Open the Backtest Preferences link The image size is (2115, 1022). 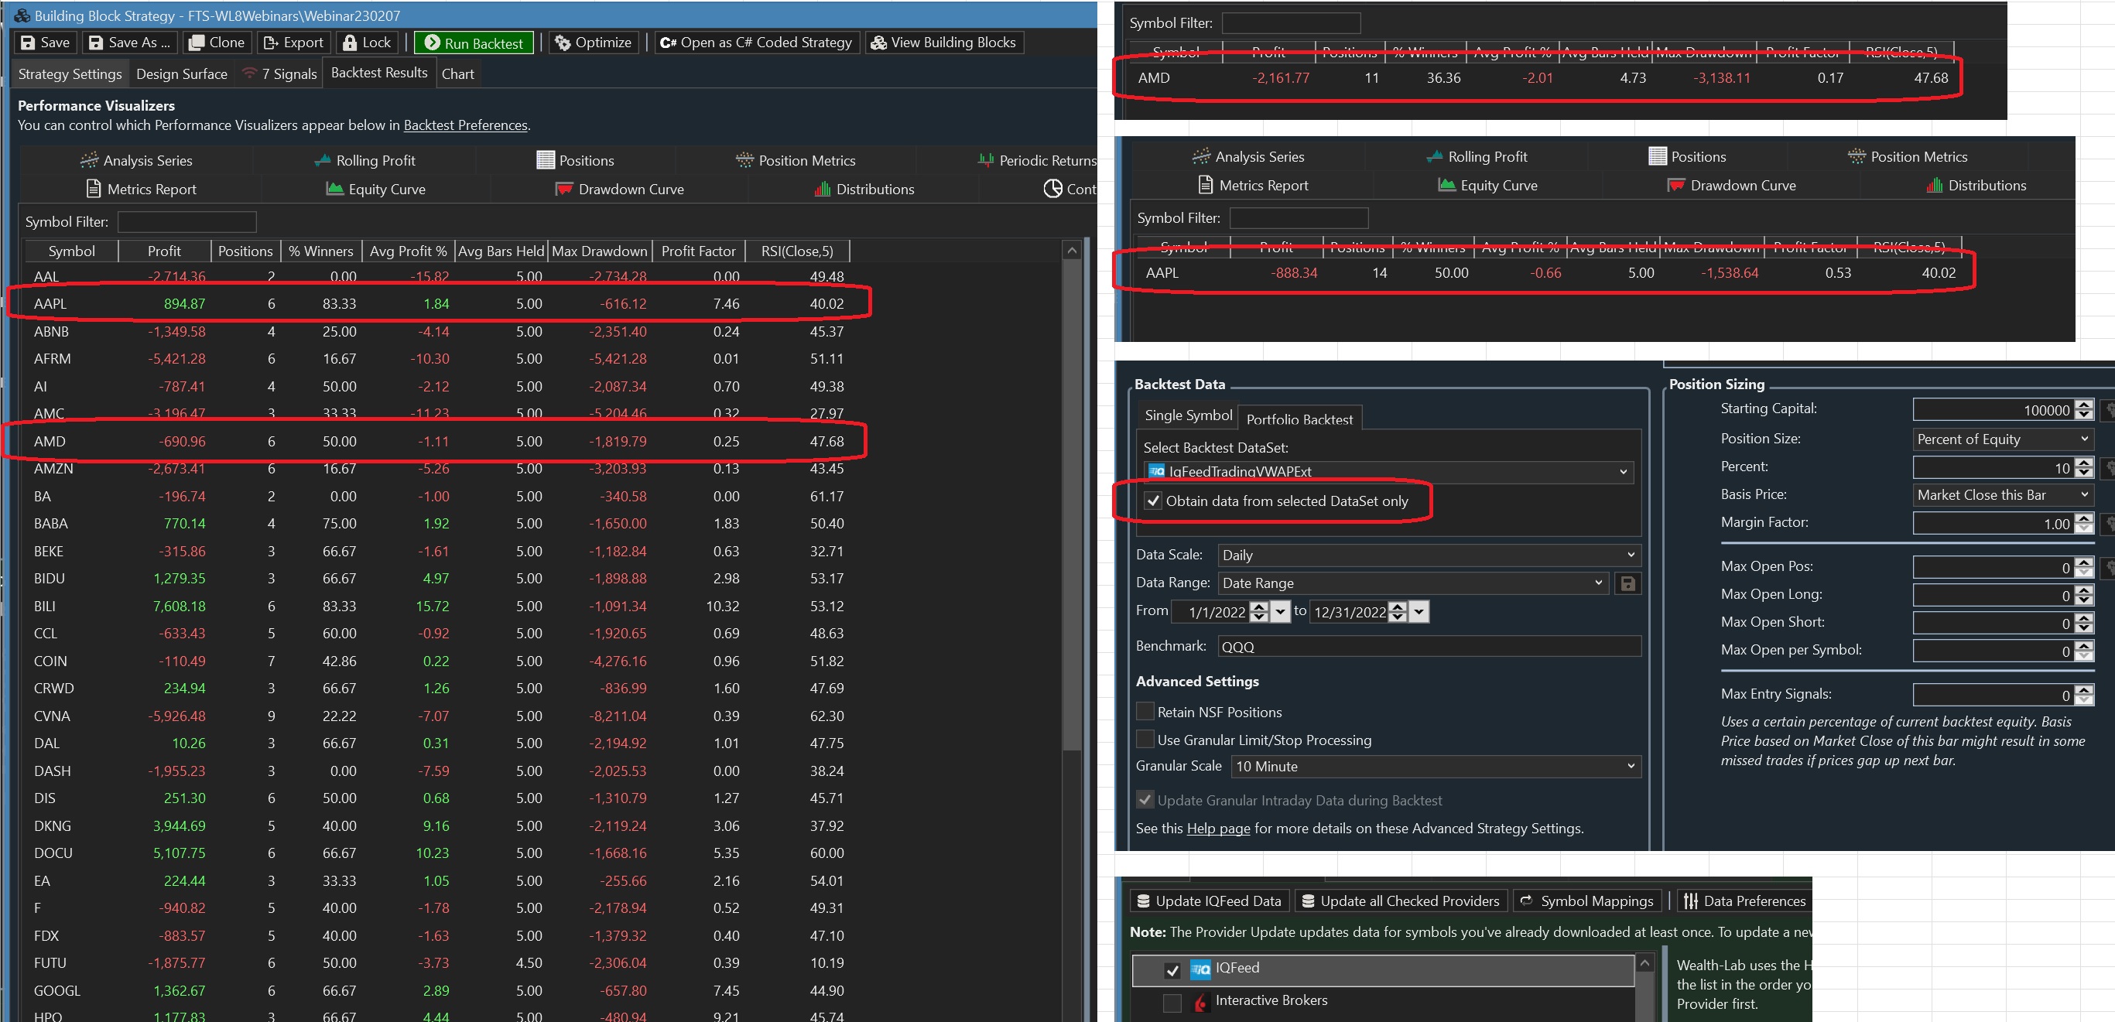pos(464,125)
